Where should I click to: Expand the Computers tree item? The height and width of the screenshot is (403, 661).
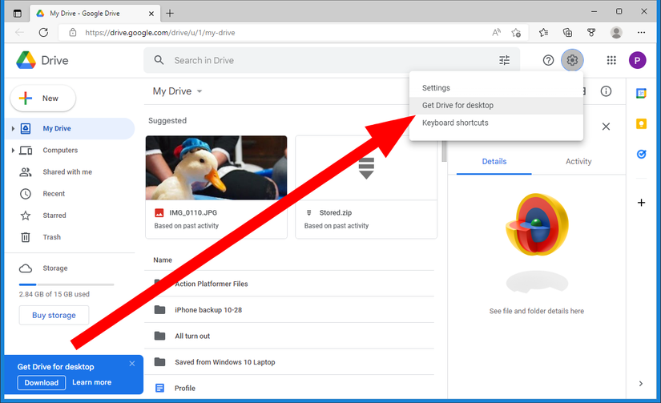(x=13, y=151)
